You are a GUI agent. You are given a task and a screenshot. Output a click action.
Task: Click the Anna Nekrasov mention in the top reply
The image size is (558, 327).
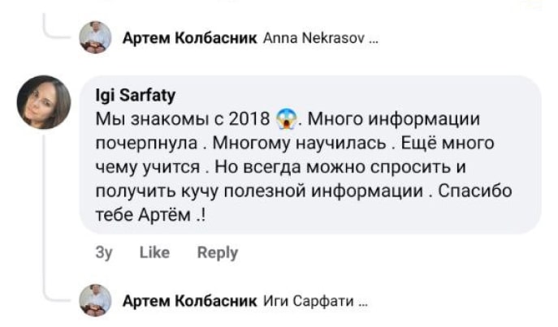pos(314,37)
